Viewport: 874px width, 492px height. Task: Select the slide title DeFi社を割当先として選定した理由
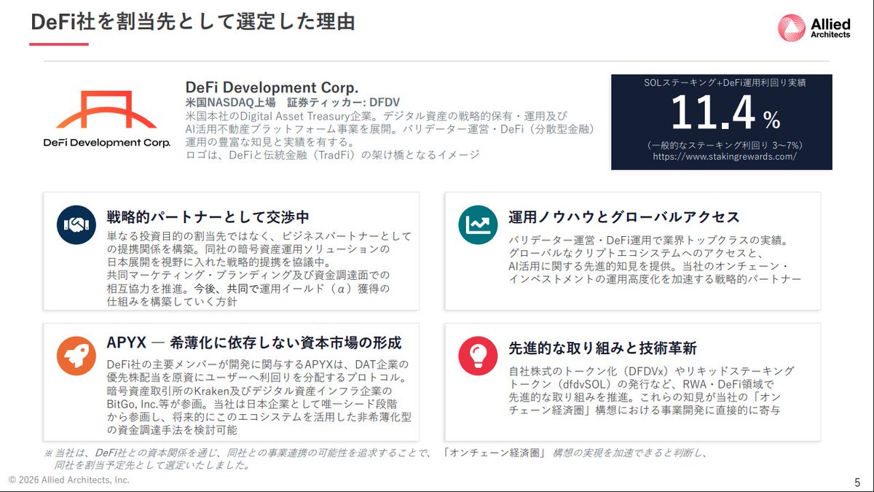click(193, 22)
